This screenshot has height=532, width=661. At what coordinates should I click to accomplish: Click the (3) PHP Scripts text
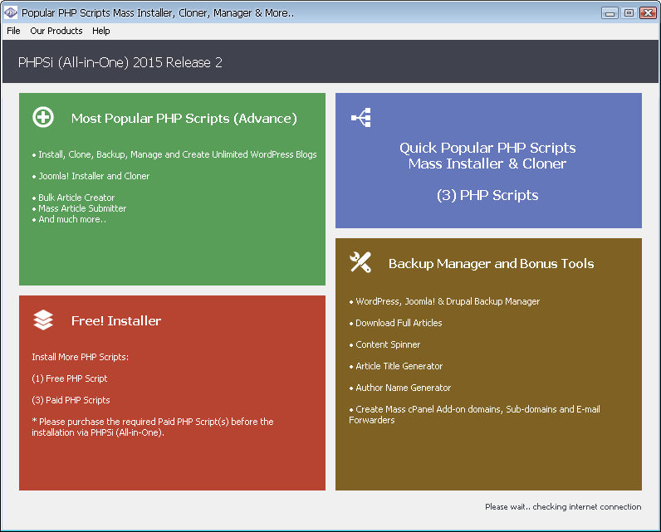point(487,195)
